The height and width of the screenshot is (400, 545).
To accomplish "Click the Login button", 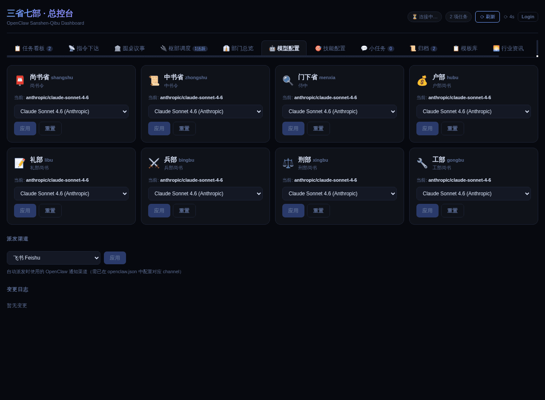I will (x=528, y=17).
